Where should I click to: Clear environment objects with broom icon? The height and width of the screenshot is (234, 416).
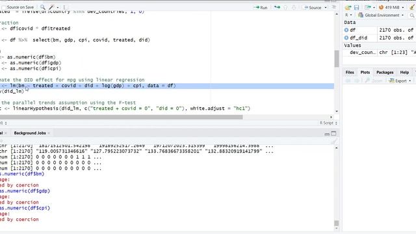click(412, 7)
